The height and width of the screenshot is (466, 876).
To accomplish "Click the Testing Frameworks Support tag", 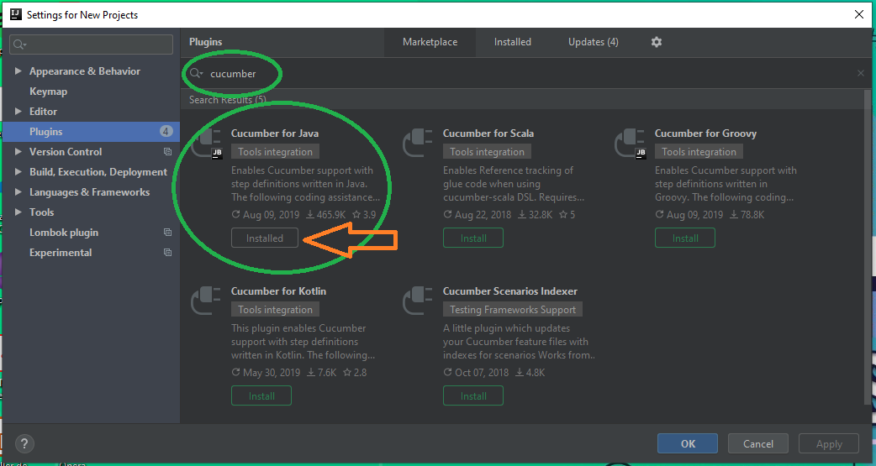I will point(513,310).
